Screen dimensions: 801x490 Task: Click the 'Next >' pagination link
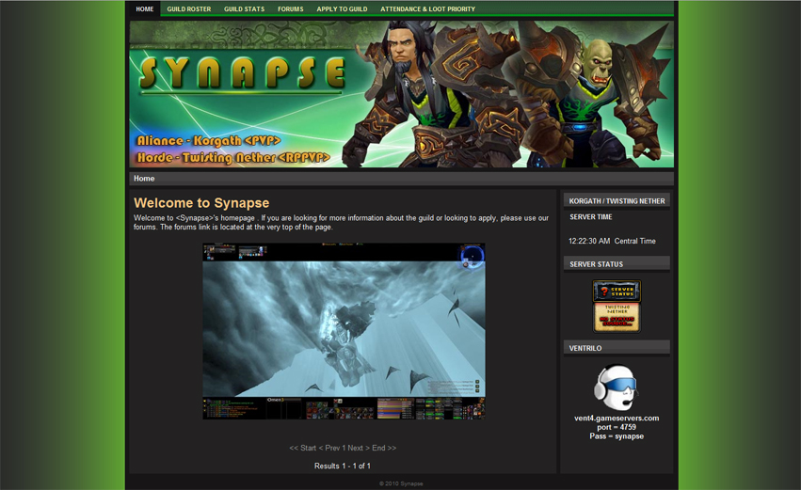359,449
